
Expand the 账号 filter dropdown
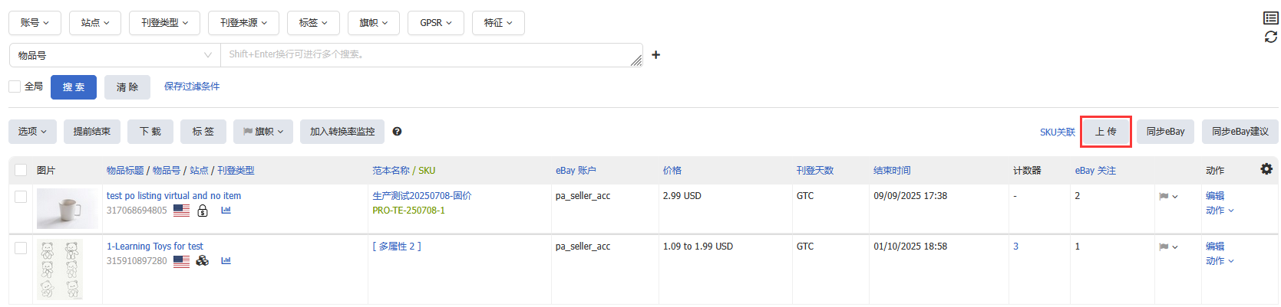(x=35, y=23)
